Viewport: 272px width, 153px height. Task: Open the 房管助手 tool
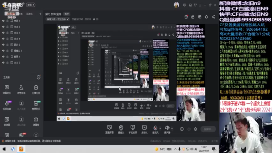21,89
